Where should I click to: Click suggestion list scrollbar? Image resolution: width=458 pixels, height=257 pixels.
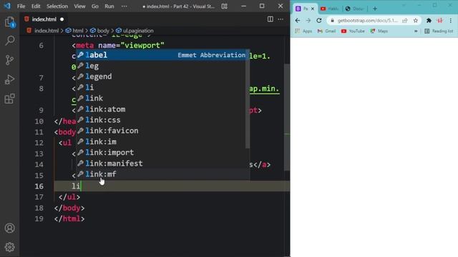(248, 99)
